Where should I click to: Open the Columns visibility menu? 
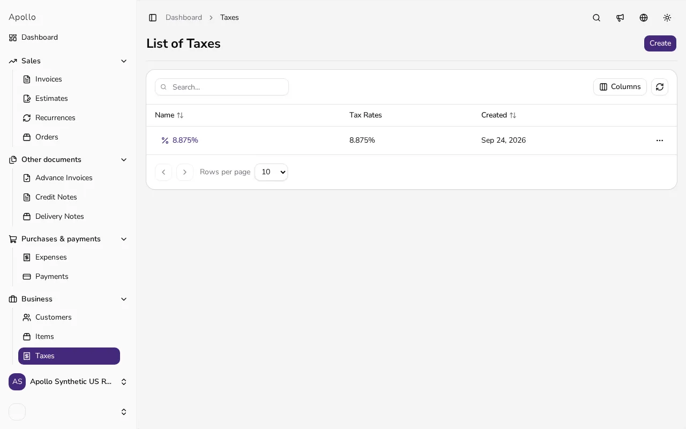click(620, 87)
